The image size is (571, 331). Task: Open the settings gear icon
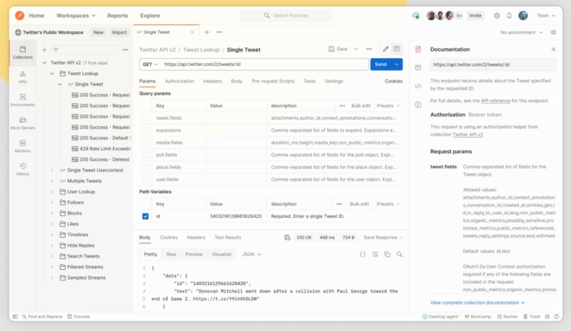497,16
